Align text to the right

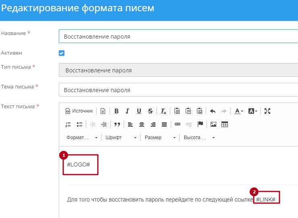click(x=153, y=124)
